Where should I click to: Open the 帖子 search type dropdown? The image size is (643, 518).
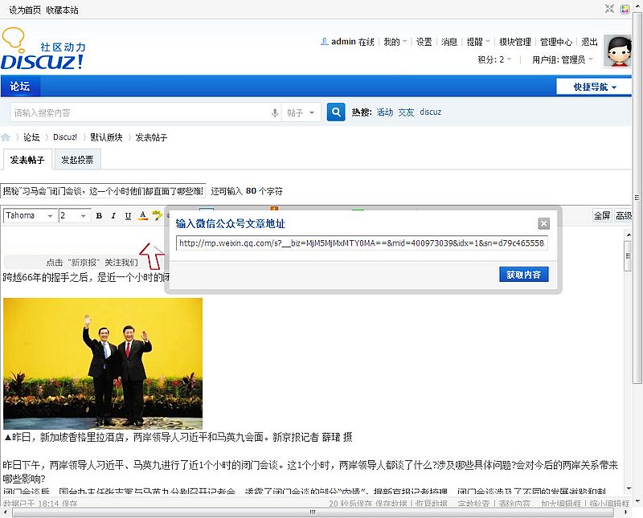coord(301,112)
